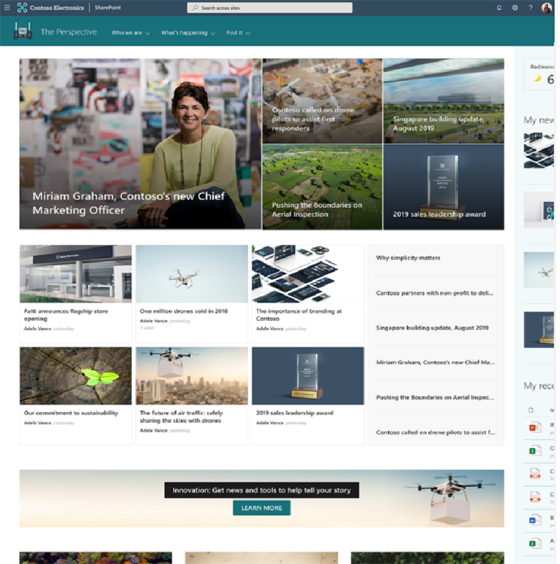Click flagship store card image
The height and width of the screenshot is (564, 560).
[76, 274]
